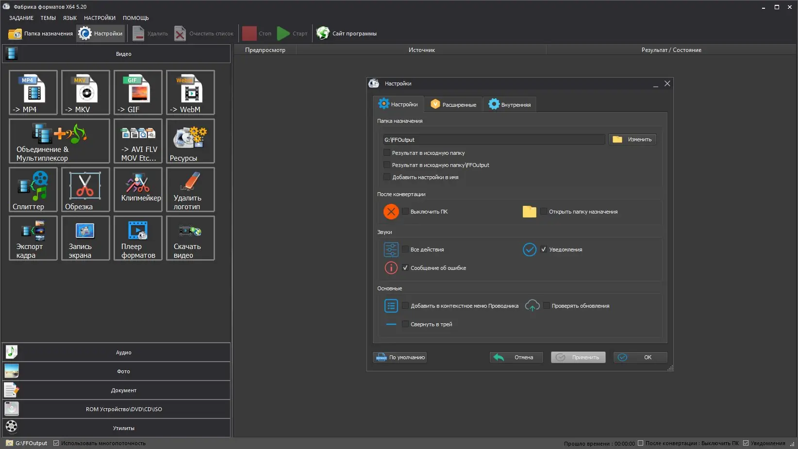Check Свернуть в трей
798x449 pixels.
click(x=405, y=324)
